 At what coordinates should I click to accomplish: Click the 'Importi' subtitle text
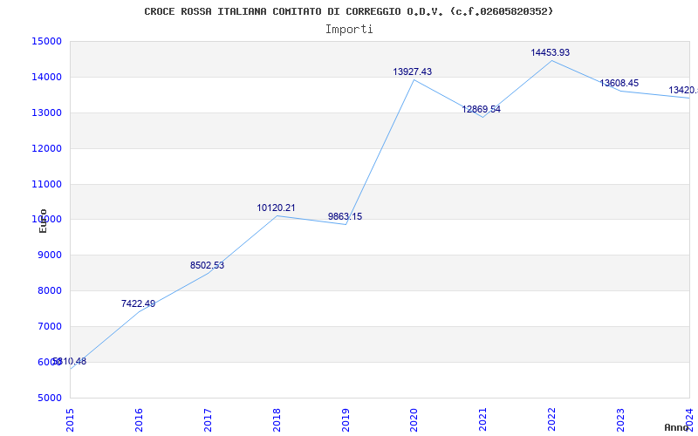[349, 30]
